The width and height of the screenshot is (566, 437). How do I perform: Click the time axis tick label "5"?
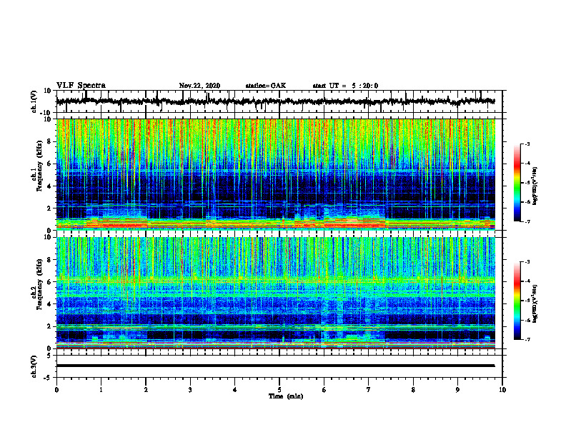point(279,390)
